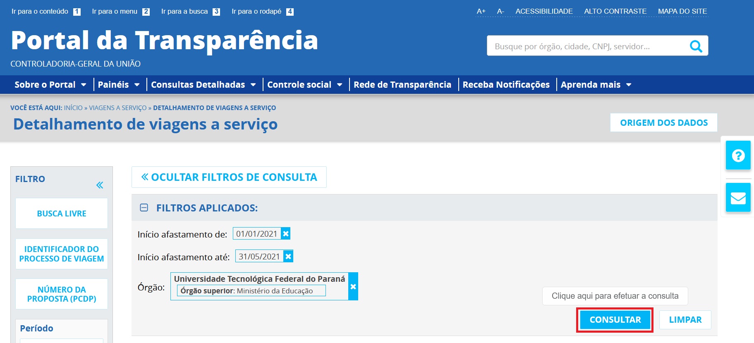The width and height of the screenshot is (754, 343).
Task: Open the help question mark widget
Action: (738, 156)
